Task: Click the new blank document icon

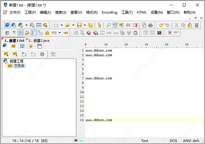Action: point(56,25)
